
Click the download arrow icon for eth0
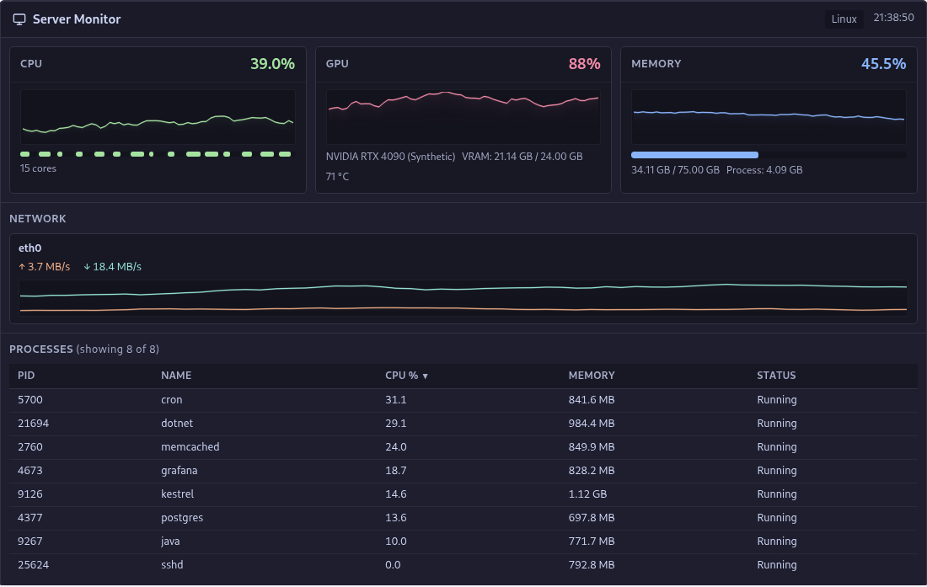coord(87,267)
